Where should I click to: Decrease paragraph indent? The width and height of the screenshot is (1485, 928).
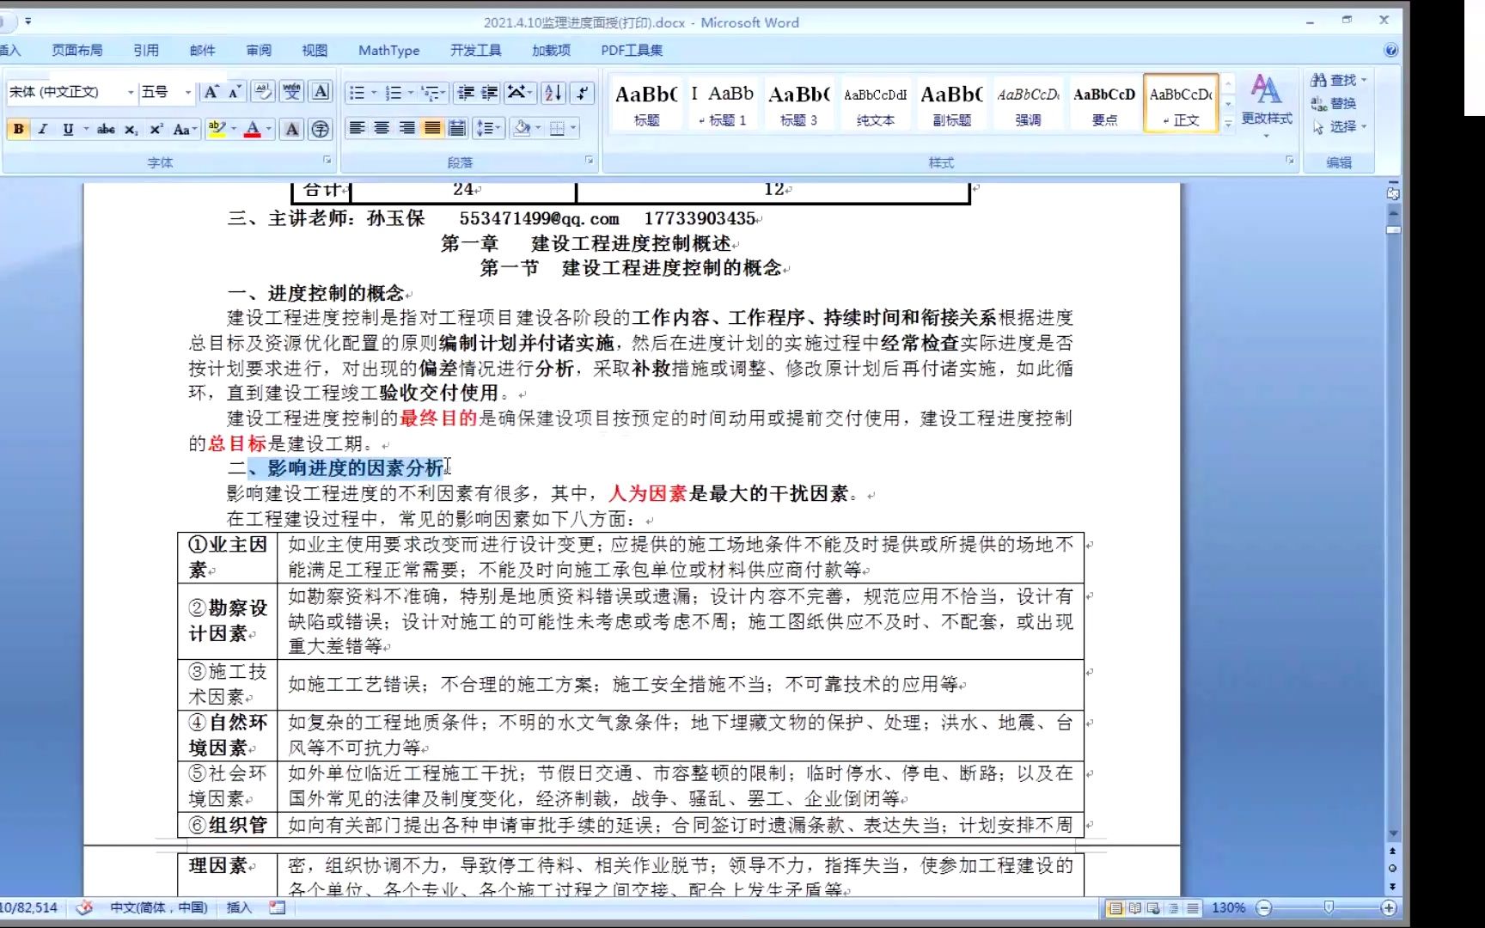coord(466,92)
